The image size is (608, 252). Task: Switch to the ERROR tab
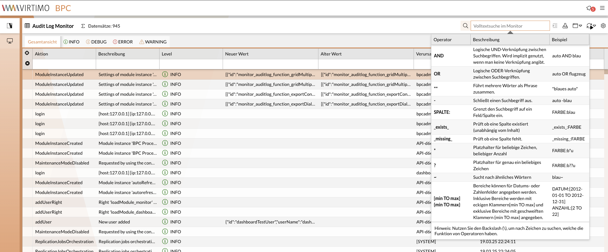coord(123,42)
